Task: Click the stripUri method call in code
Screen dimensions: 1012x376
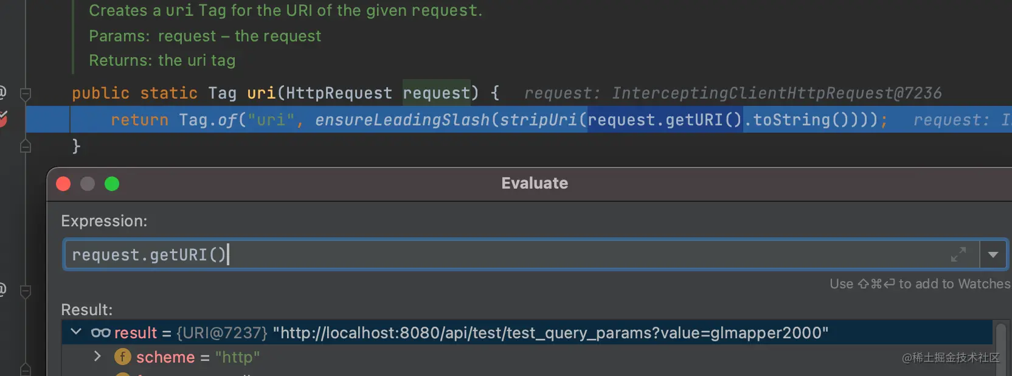Action: pyautogui.click(x=538, y=120)
